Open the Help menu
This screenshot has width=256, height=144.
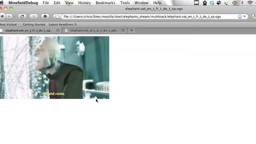(x=157, y=3)
